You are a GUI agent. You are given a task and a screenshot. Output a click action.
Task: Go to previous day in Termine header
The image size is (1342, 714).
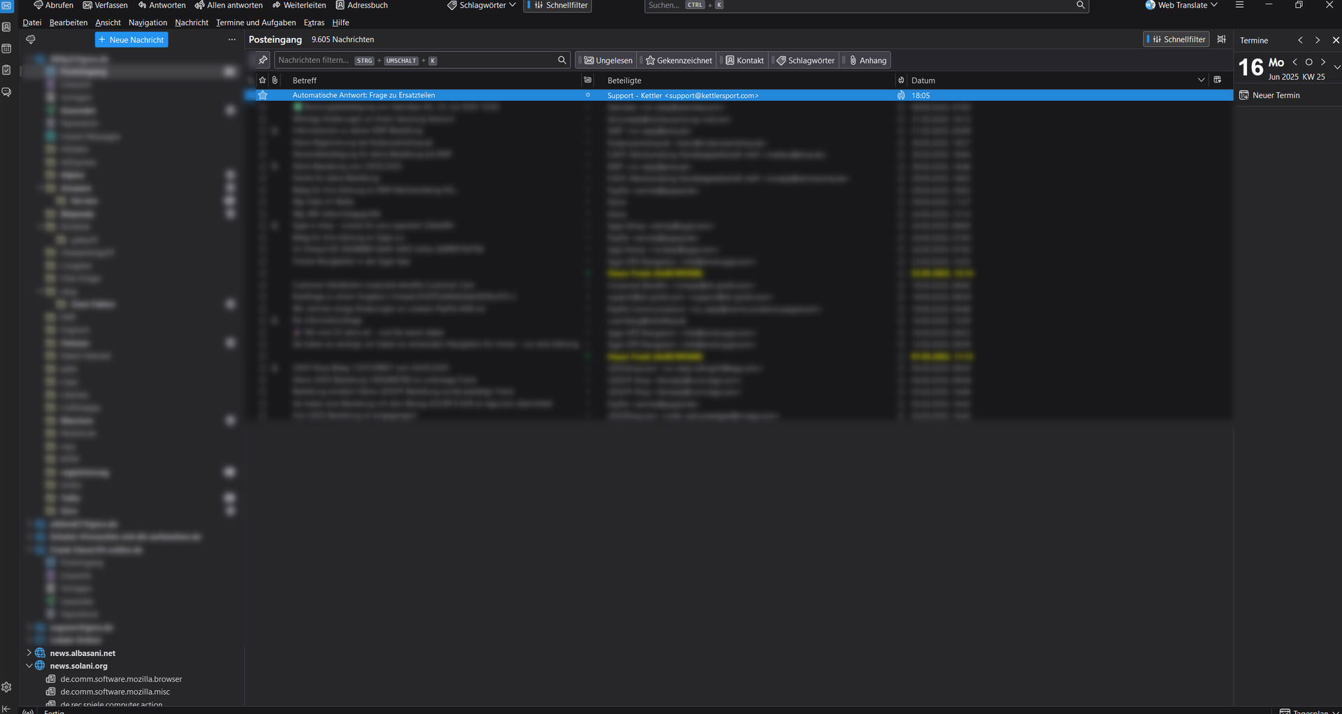[x=1300, y=40]
